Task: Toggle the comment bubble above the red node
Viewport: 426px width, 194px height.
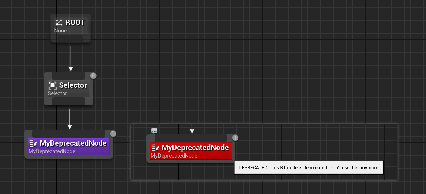Action: 154,131
